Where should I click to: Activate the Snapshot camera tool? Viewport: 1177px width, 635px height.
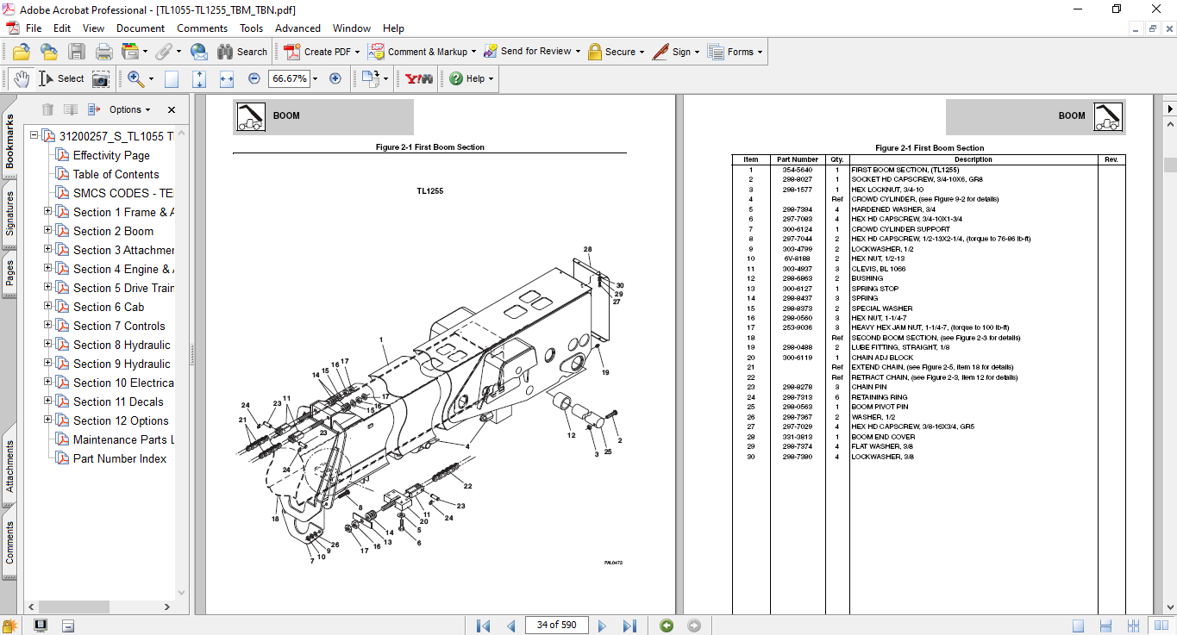click(101, 78)
